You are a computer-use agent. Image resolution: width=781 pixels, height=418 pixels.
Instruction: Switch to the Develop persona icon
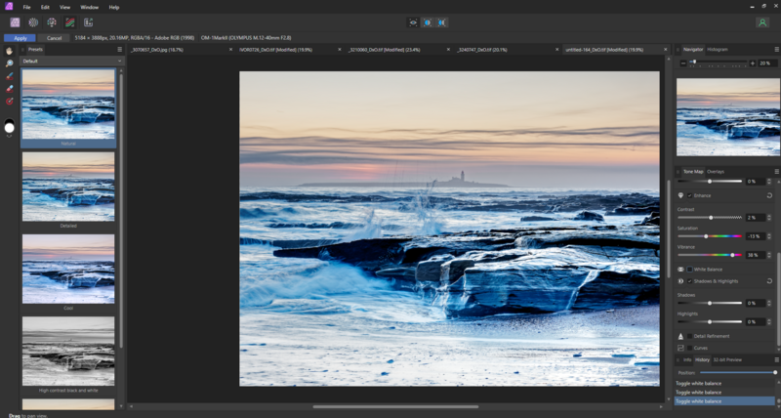tap(52, 22)
